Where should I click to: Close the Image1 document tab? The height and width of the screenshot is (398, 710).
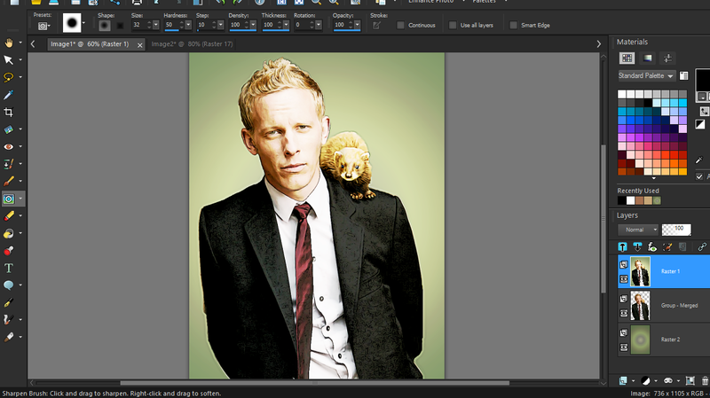pos(140,45)
